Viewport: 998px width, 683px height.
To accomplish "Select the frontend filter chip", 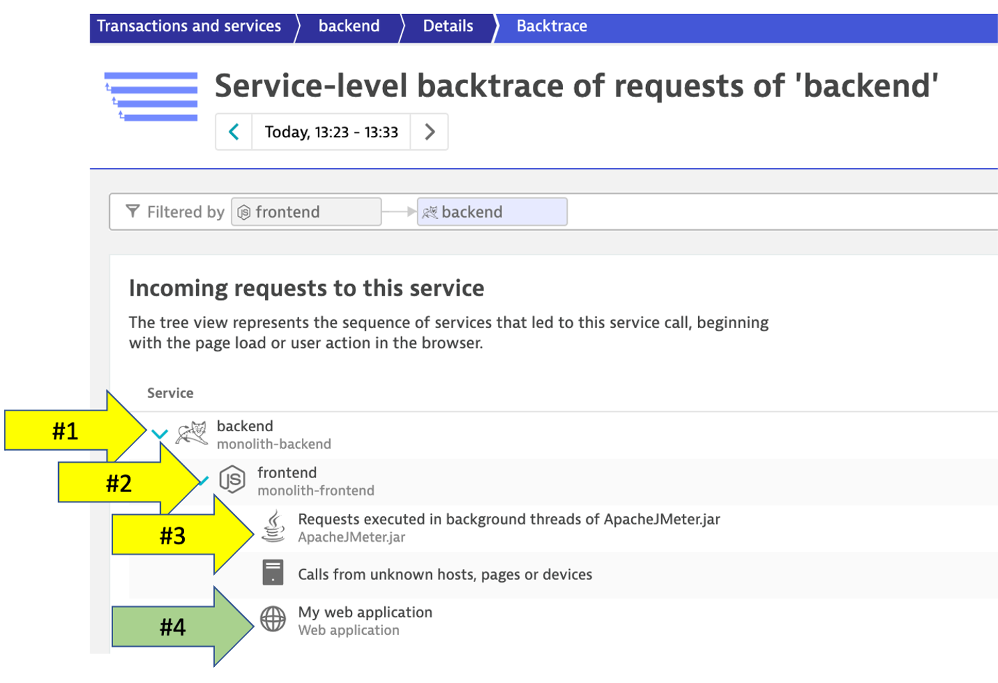I will (x=307, y=212).
